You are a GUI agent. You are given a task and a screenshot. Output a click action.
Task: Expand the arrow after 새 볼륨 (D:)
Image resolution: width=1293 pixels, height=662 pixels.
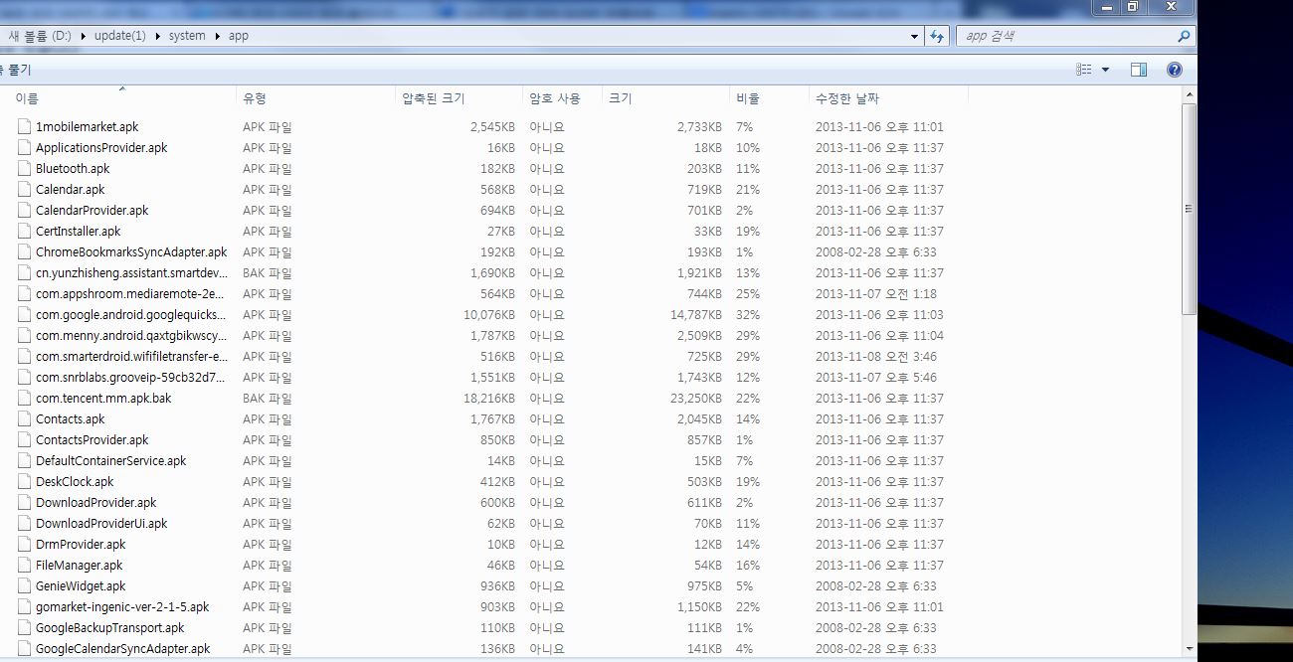(x=84, y=36)
